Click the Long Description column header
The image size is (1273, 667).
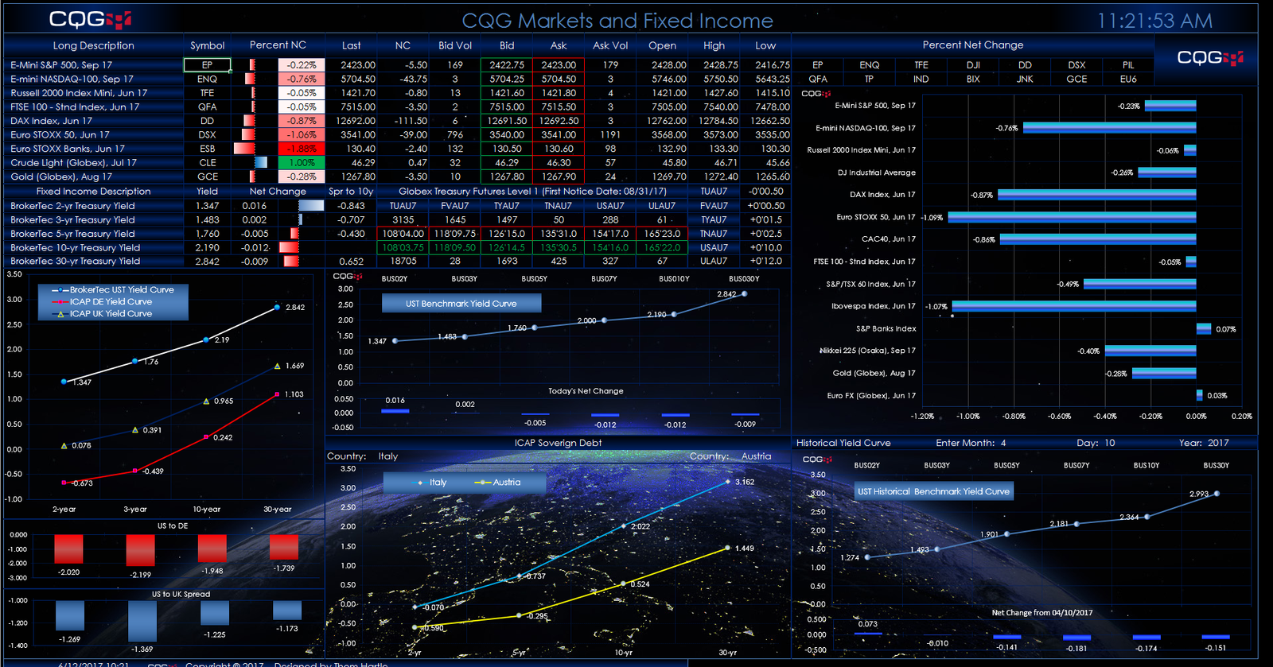93,45
